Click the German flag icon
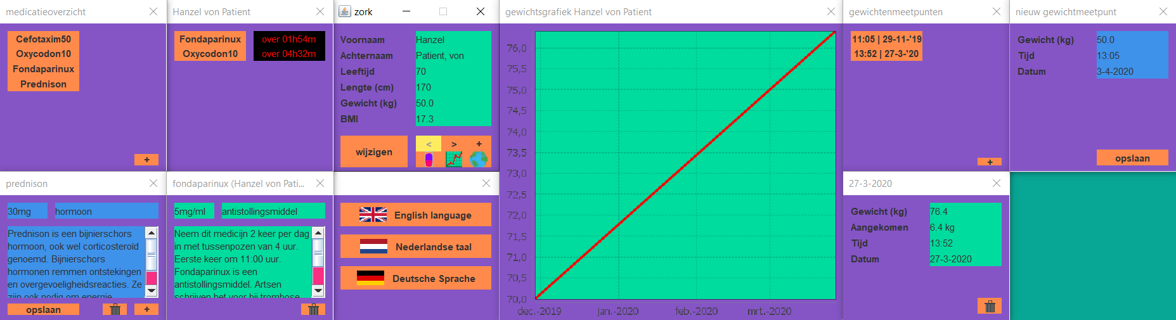 coord(370,278)
